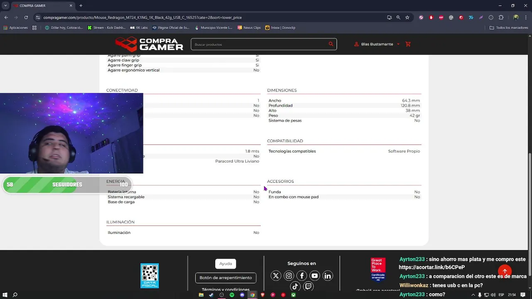Select the Peso 42 gr value
532x299 pixels.
pyautogui.click(x=415, y=115)
